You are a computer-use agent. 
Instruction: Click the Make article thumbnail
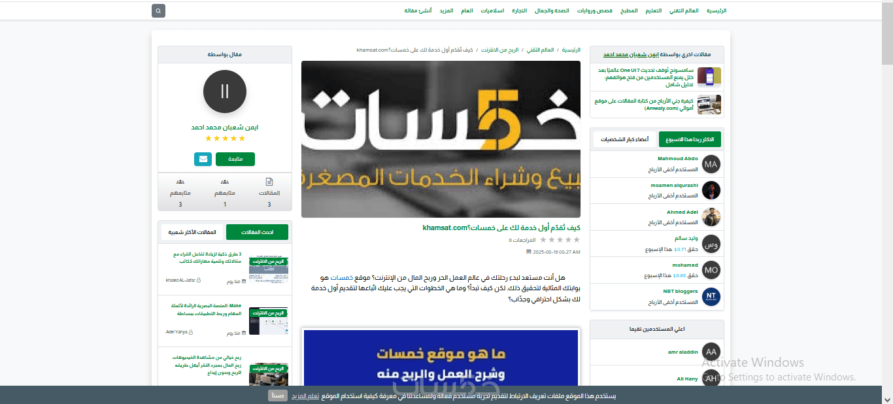pyautogui.click(x=269, y=322)
